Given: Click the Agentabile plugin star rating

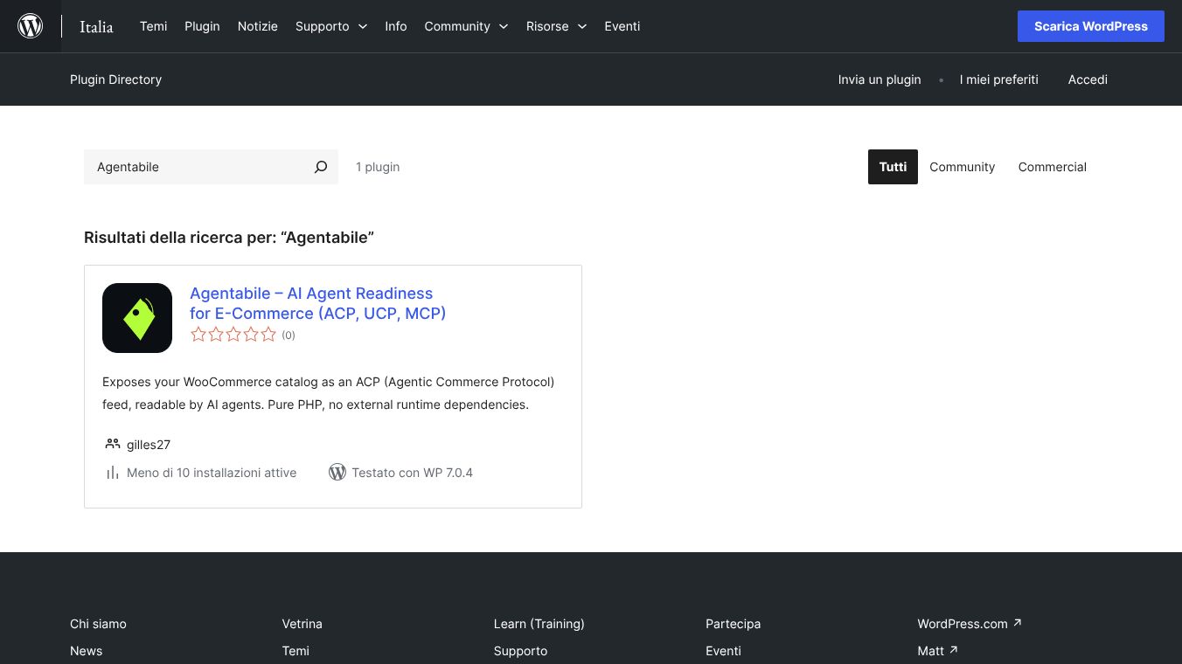Looking at the screenshot, I should pos(233,335).
